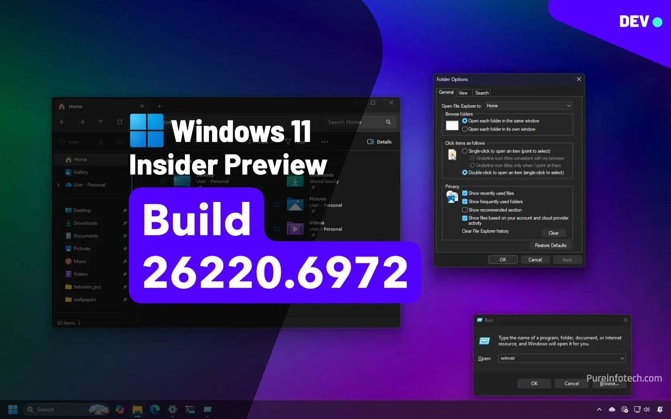Expand User - Personal in the sidebar tree
This screenshot has height=419, width=671.
pyautogui.click(x=59, y=185)
